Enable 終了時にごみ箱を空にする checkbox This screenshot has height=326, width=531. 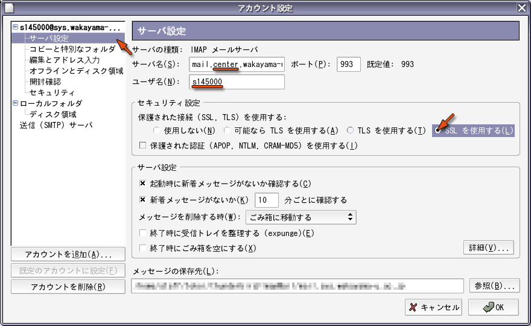click(142, 248)
